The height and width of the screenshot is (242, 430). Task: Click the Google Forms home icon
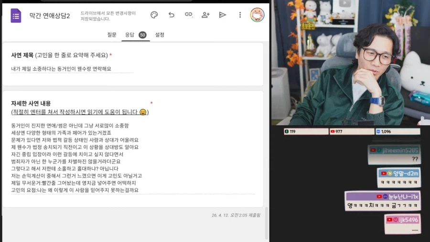click(16, 15)
